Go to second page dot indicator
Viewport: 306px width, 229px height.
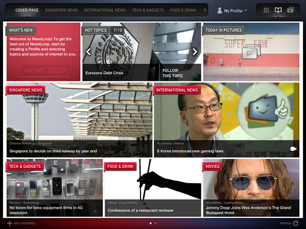pyautogui.click(x=156, y=223)
